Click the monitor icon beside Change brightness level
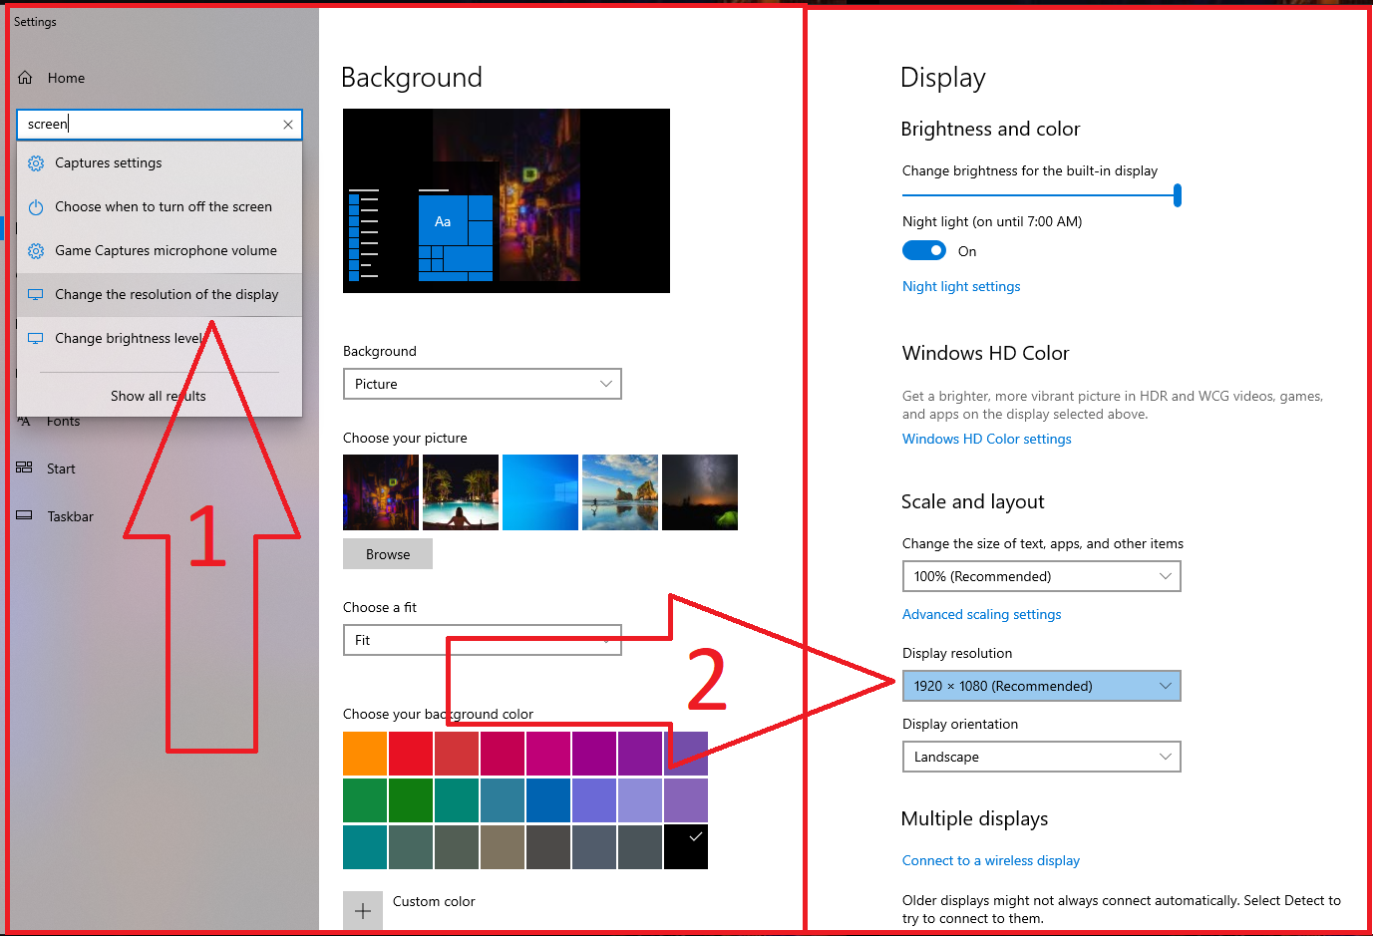 pos(36,338)
